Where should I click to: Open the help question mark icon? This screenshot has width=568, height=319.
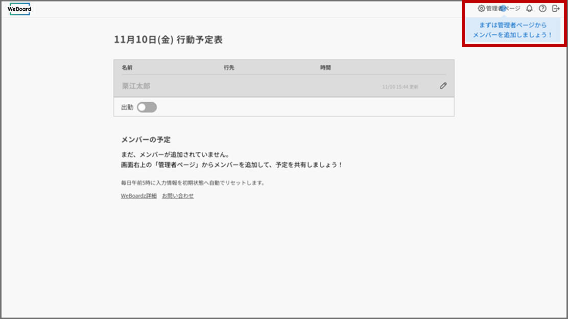pos(542,9)
